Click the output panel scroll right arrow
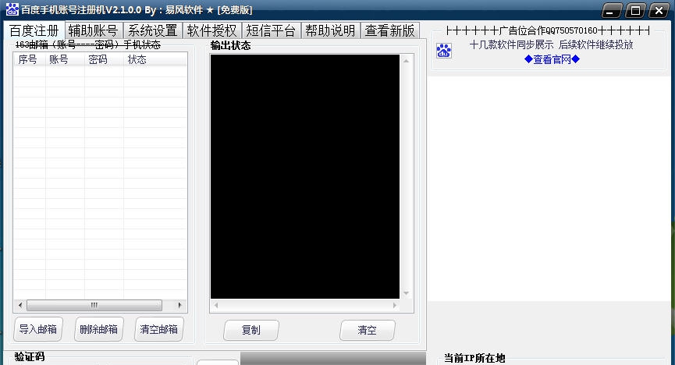This screenshot has height=365, width=675. click(395, 305)
